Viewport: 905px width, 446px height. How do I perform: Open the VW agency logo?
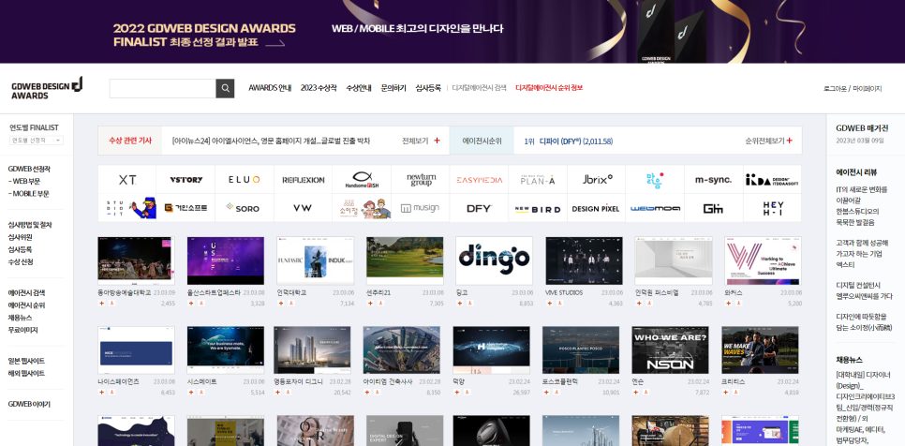pos(303,208)
